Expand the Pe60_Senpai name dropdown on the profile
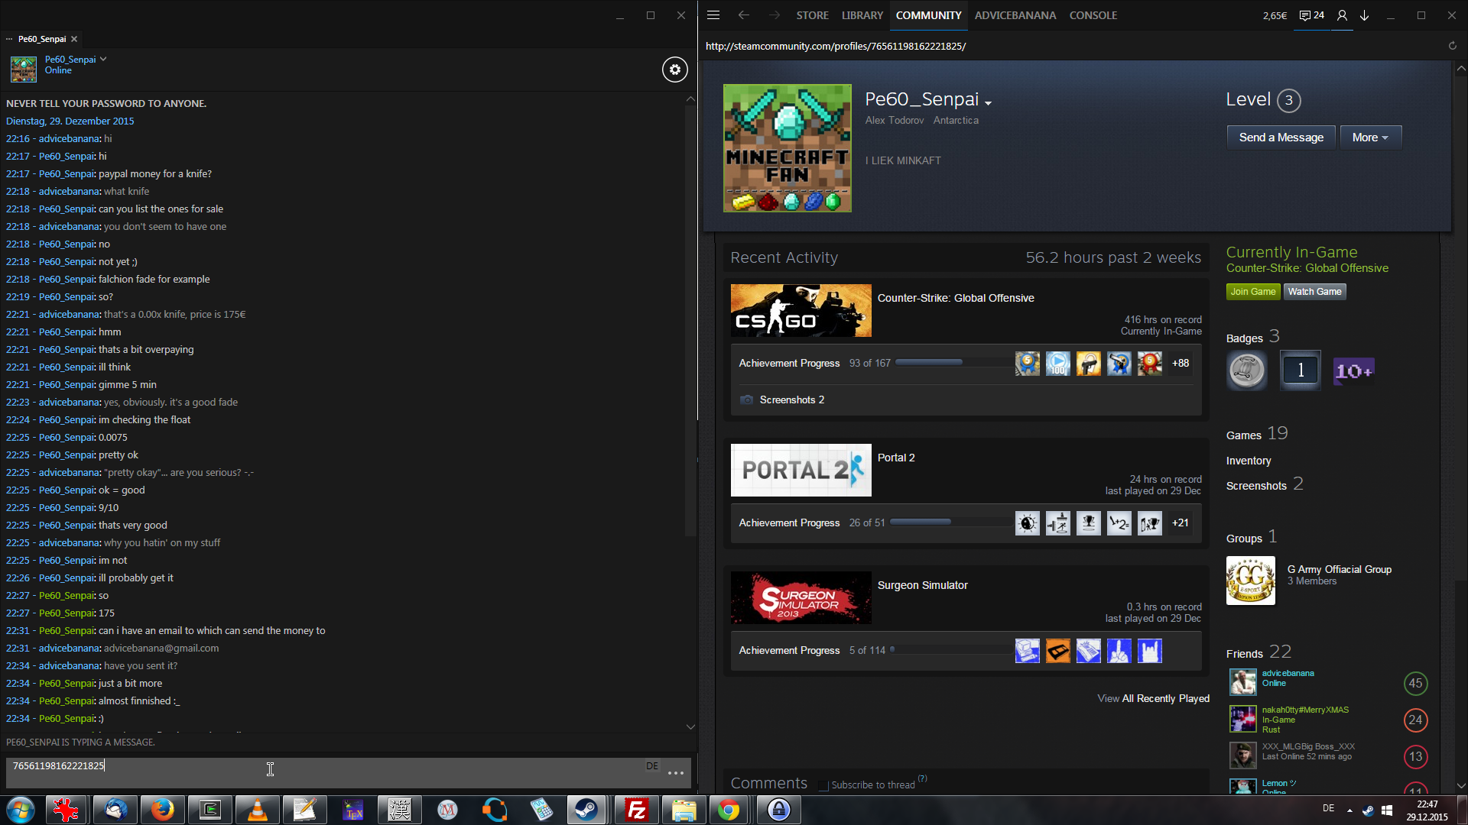This screenshot has height=825, width=1468. [988, 103]
